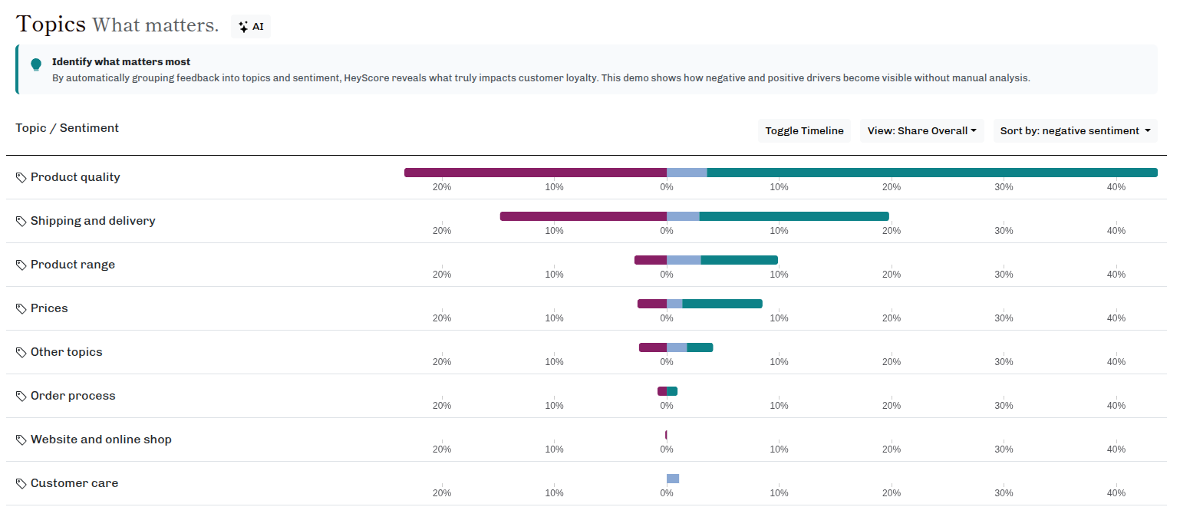Click the positive teal bar for Prices

tap(722, 304)
